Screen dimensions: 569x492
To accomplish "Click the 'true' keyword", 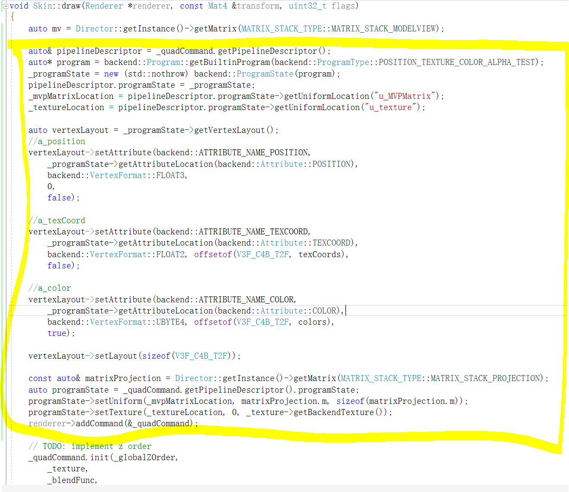I will pos(57,333).
